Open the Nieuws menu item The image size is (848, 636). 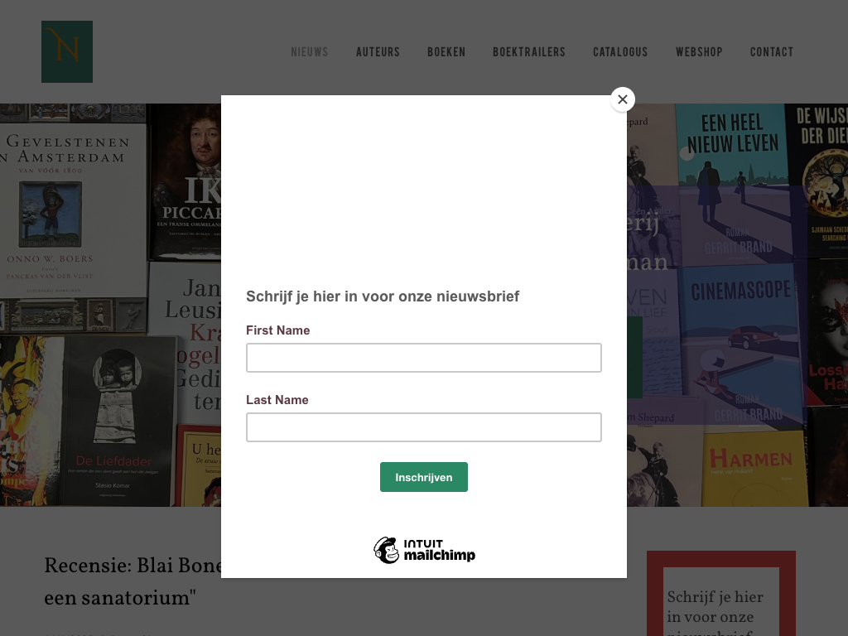[310, 52]
